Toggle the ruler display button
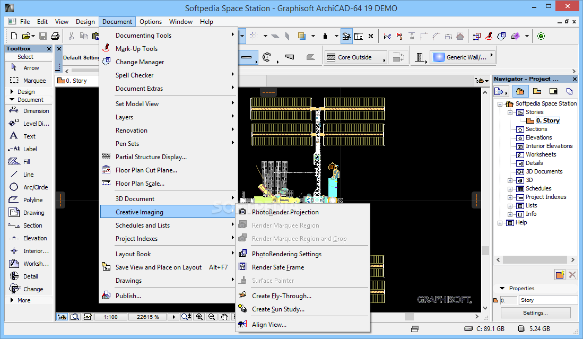This screenshot has height=339, width=583. click(359, 36)
